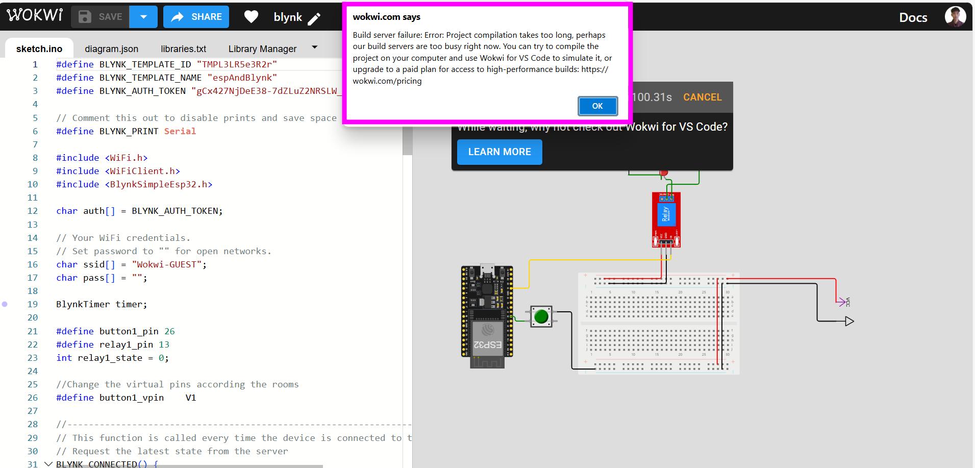Click the text "char auth[] = BLYNK_AUTH_TOKEN;"
Screen dimensions: 975x468
139,211
